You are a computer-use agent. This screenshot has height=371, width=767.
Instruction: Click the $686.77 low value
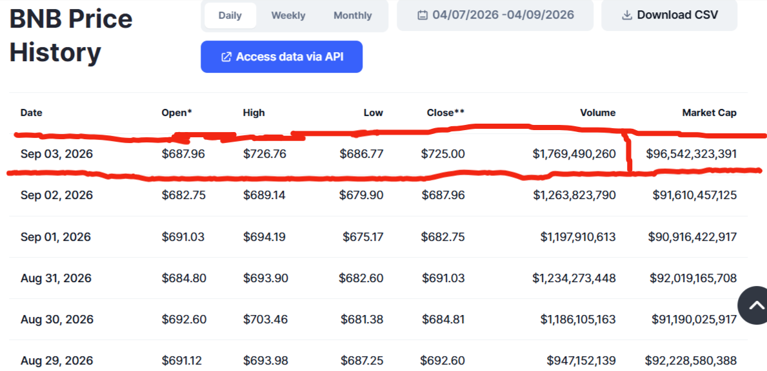click(361, 154)
